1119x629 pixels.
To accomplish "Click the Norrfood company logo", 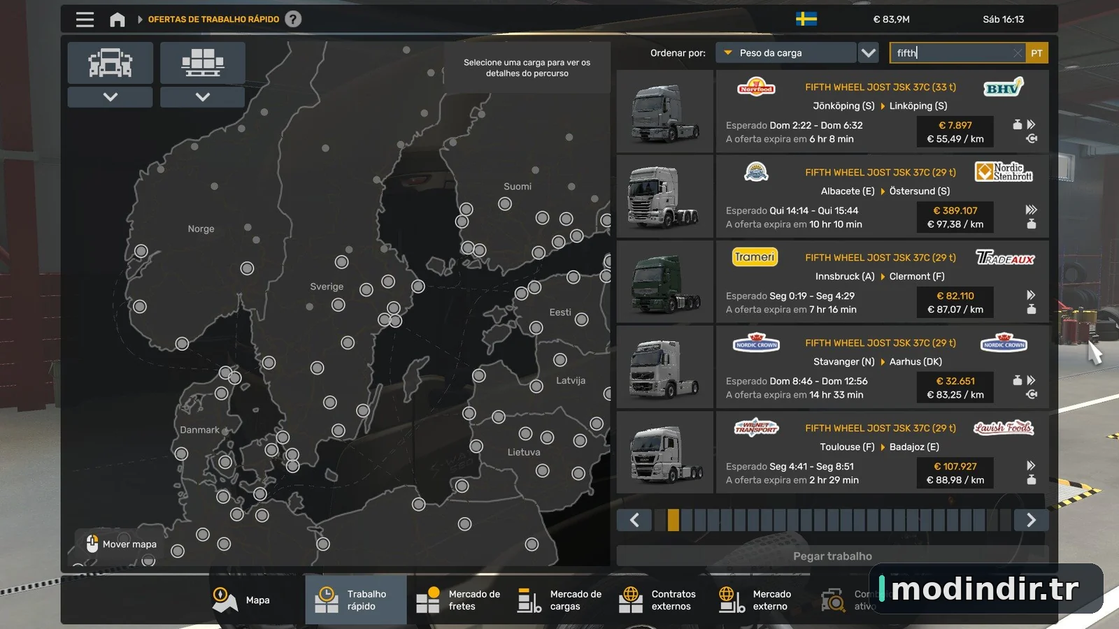I will [756, 87].
